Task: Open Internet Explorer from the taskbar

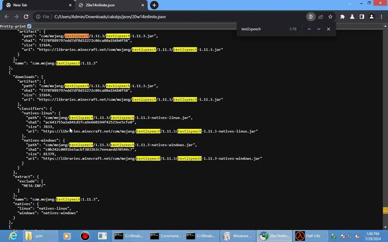Action: click(13, 236)
